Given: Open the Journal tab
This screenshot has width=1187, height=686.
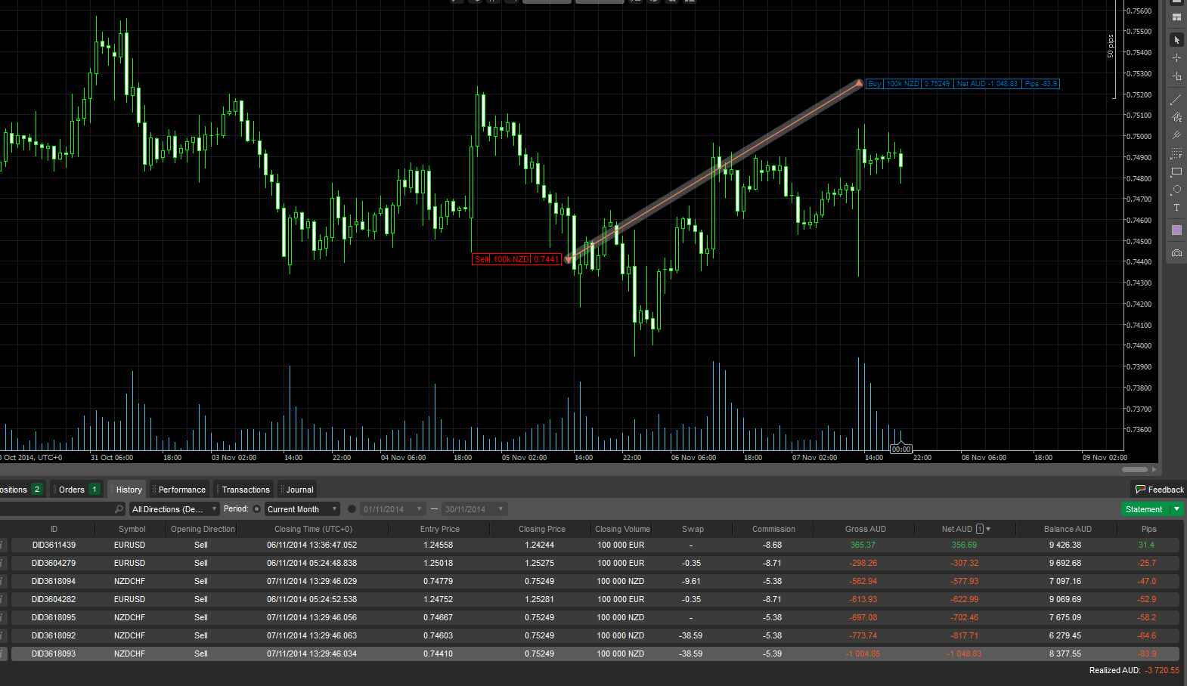Looking at the screenshot, I should click(x=297, y=490).
